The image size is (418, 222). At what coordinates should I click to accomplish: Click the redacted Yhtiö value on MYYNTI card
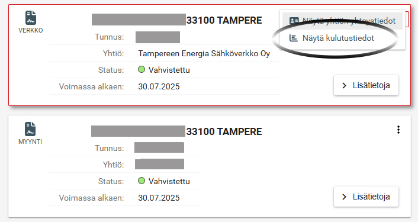click(159, 164)
